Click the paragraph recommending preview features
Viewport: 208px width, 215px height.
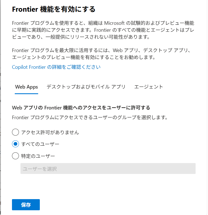point(101,54)
